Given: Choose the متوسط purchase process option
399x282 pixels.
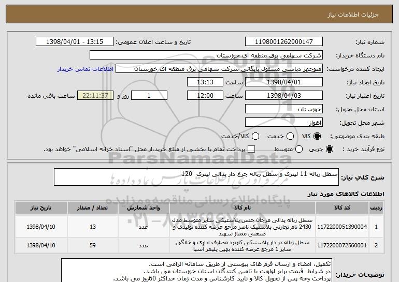Looking at the screenshot, I should [299, 149].
